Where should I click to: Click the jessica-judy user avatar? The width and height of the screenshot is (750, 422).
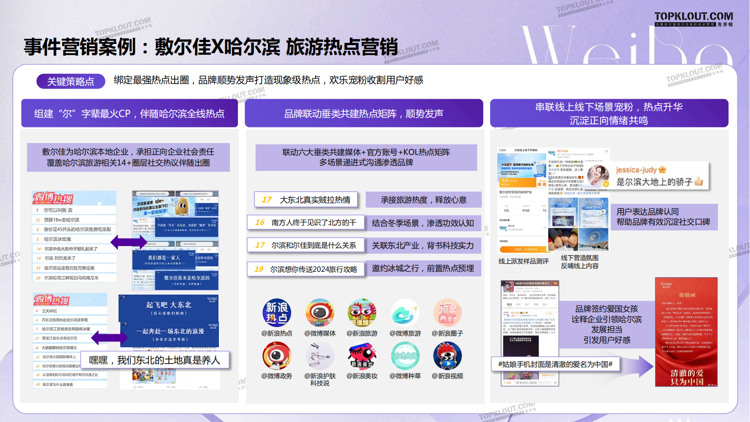[x=598, y=176]
